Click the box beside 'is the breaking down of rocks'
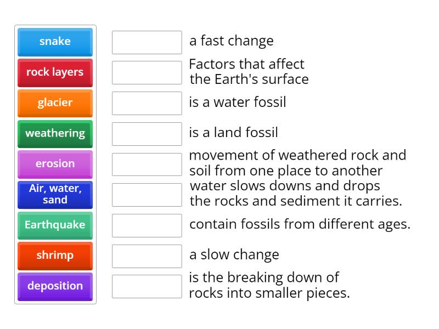The image size is (439, 329). coord(146,286)
